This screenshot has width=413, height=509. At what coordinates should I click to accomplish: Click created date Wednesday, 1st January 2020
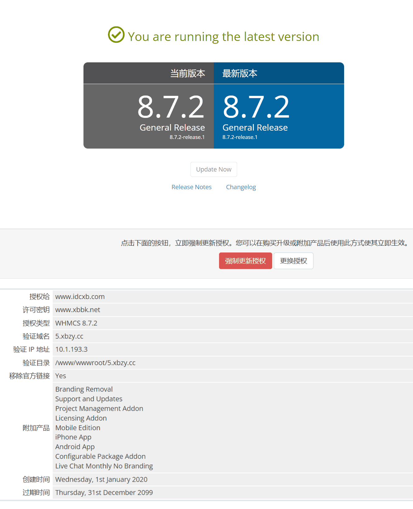click(x=101, y=480)
